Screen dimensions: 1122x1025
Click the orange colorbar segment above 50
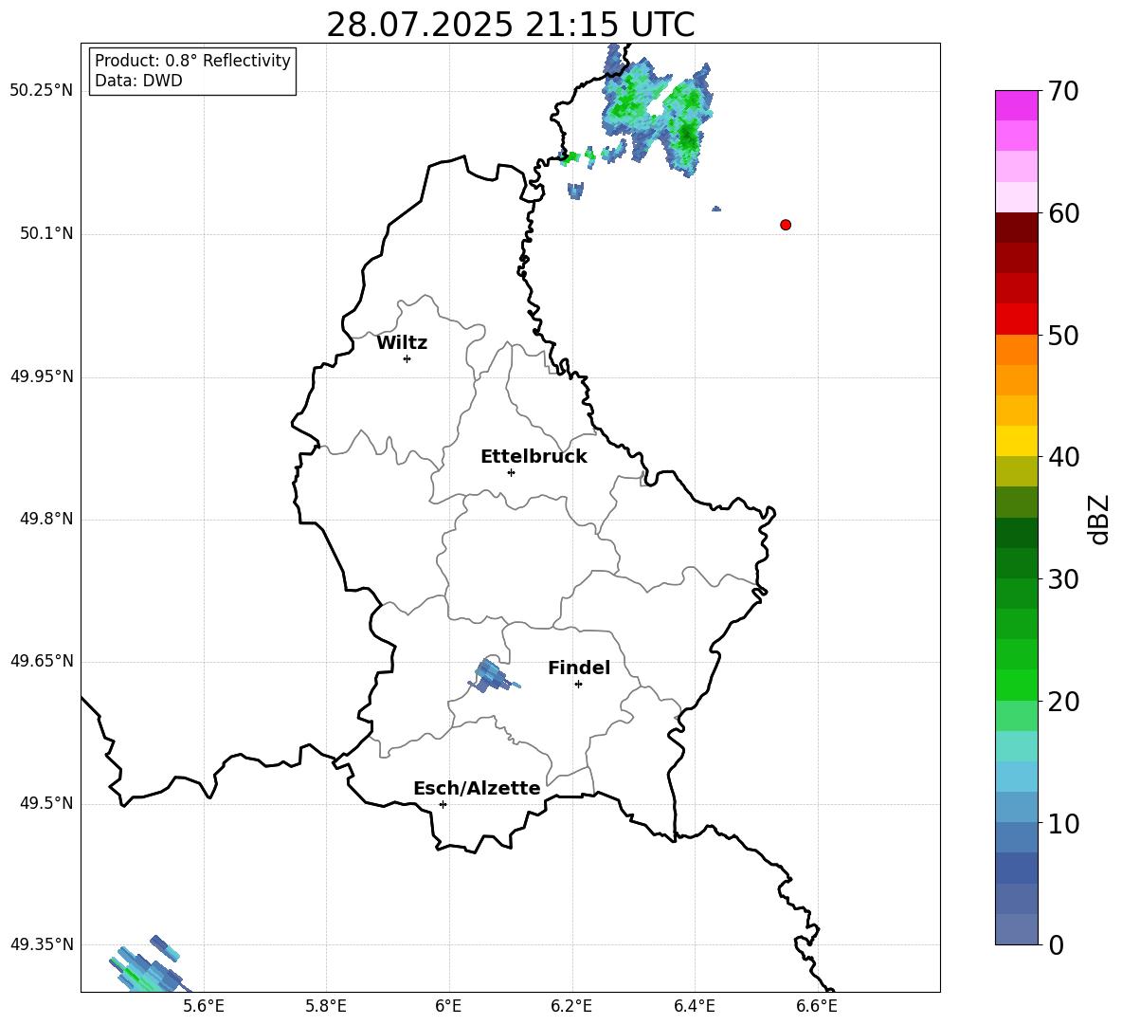coord(1017,349)
